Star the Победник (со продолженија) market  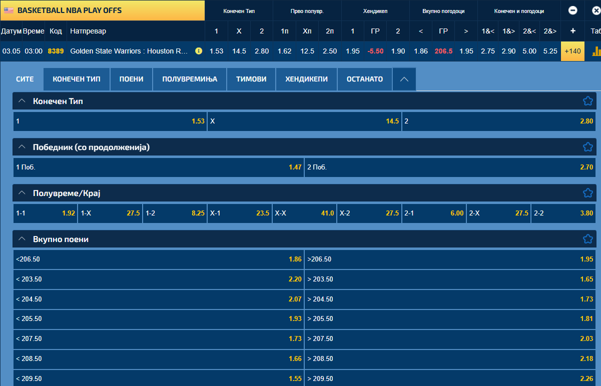[x=587, y=147]
